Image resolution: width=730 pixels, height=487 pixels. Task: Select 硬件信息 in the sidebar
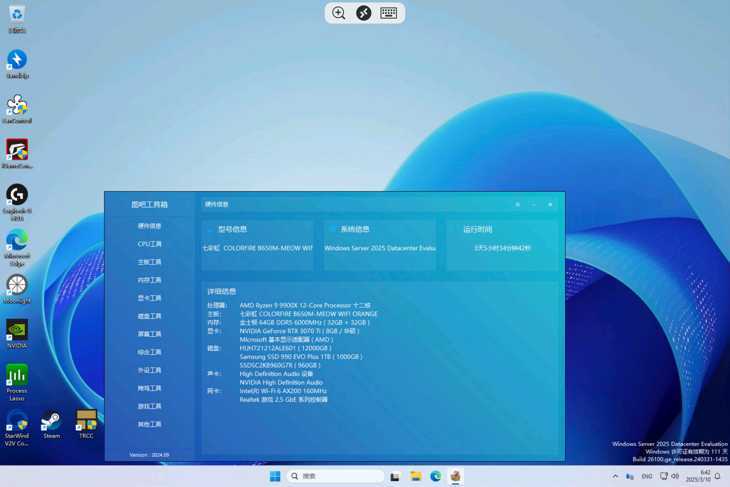pyautogui.click(x=150, y=226)
